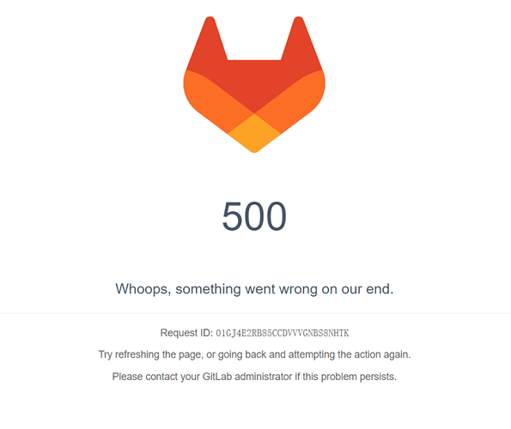511x429 pixels.
Task: Click the last zero in the 500 heading
Action: [x=277, y=216]
